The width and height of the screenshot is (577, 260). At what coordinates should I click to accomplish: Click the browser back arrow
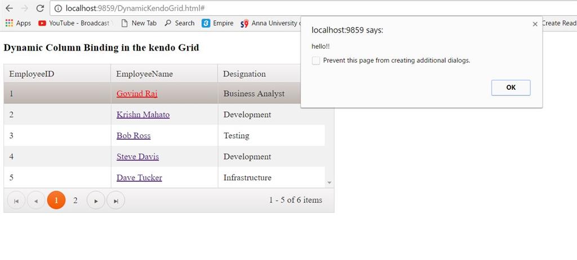(x=9, y=8)
